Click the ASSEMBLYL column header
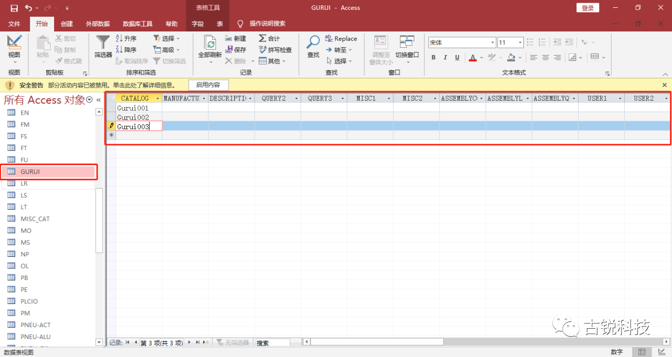This screenshot has height=357, width=672. 509,98
